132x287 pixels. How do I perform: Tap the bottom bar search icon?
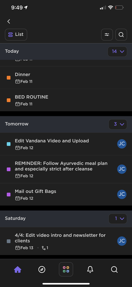click(x=114, y=269)
